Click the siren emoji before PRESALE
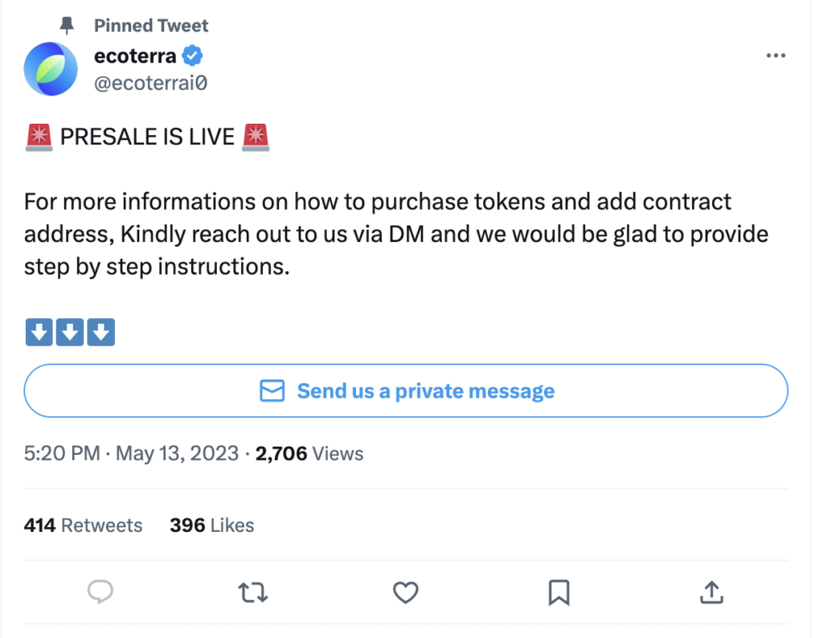Screen dimensions: 823x638 [39, 137]
